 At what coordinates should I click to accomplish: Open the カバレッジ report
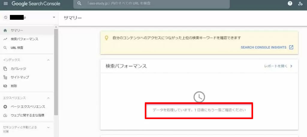pos(18,69)
